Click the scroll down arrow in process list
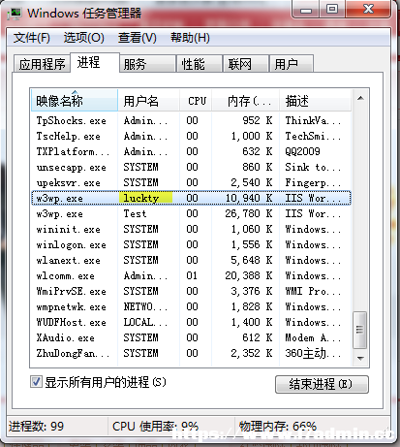 pos(360,358)
